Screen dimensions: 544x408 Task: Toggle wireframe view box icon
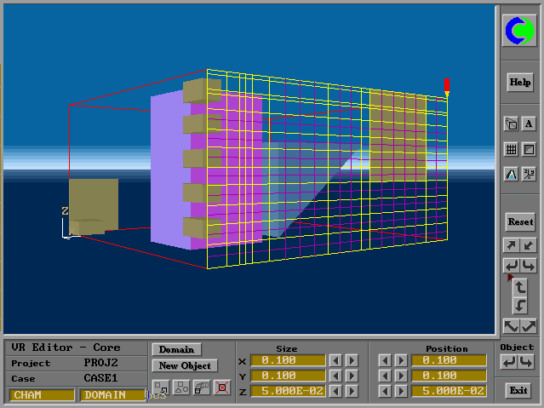point(529,149)
